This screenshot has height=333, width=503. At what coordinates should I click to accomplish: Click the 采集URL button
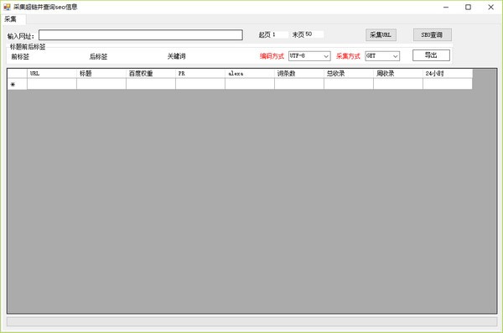coord(381,34)
